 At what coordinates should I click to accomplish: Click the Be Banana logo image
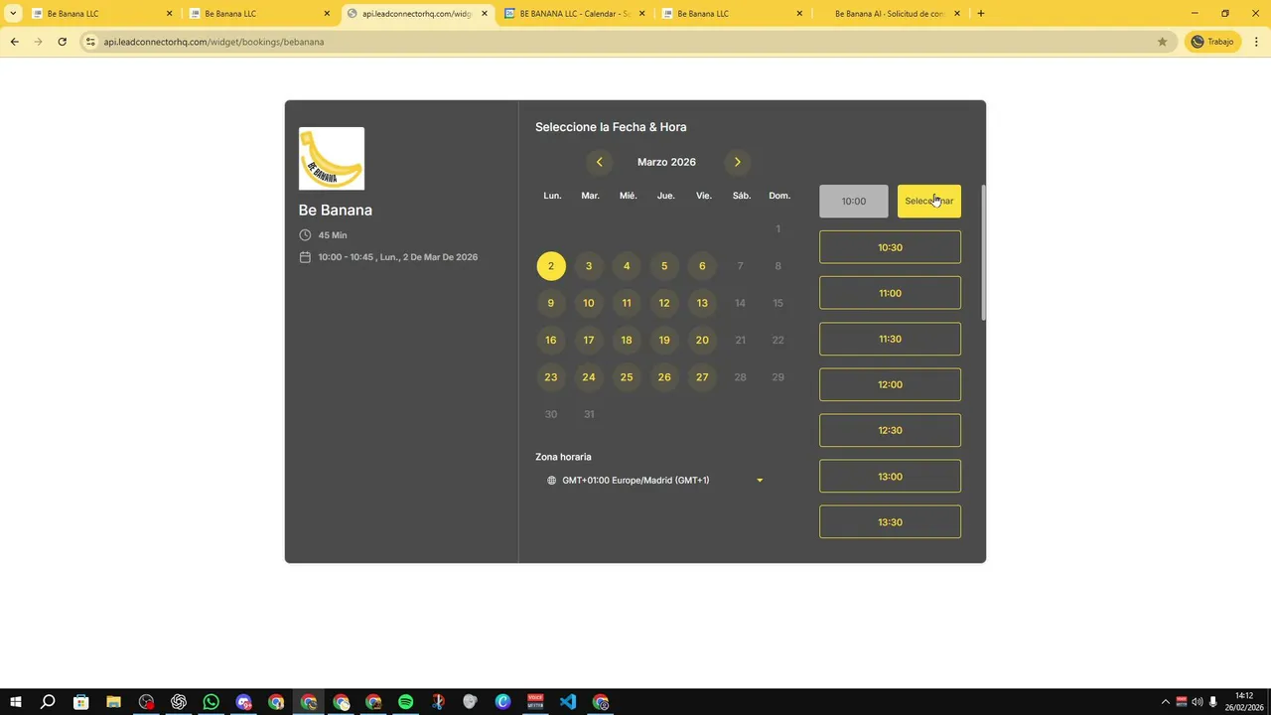332,158
